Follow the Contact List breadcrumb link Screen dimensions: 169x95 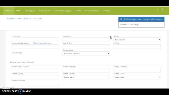(x=27, y=19)
